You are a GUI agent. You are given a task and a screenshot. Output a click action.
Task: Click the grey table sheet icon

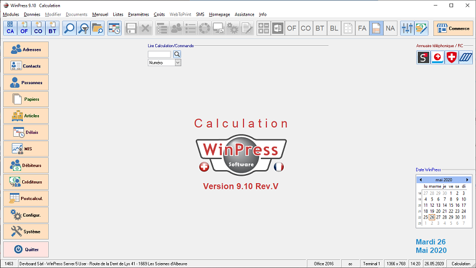click(x=348, y=28)
